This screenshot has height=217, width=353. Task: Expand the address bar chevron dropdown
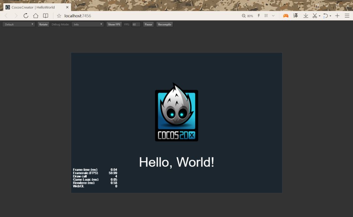(273, 16)
